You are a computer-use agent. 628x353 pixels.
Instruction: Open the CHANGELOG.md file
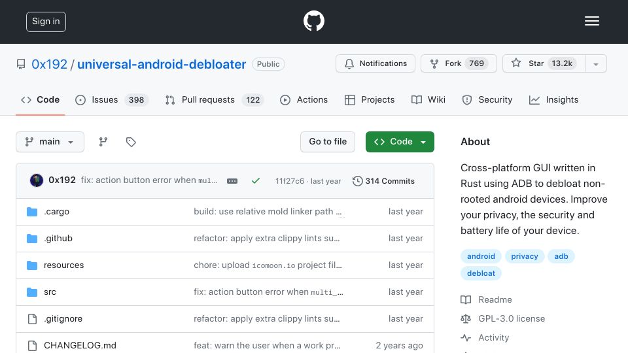coord(80,345)
